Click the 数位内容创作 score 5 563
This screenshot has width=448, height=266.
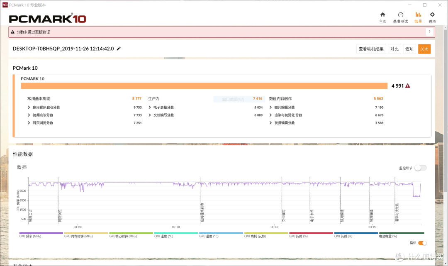[378, 99]
